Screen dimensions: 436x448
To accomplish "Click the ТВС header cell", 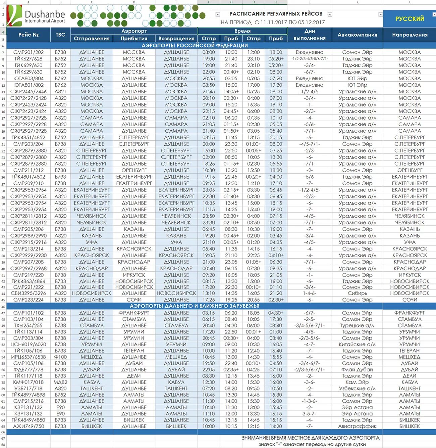I will [x=60, y=35].
